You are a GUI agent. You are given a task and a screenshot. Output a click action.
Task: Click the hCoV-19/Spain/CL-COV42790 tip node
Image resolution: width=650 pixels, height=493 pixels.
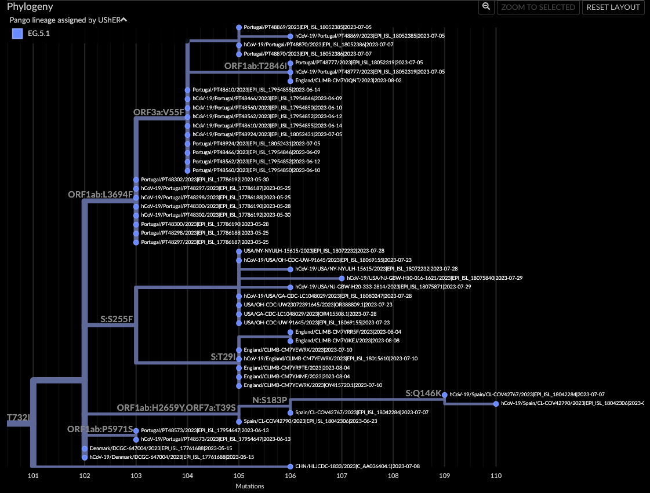point(496,403)
